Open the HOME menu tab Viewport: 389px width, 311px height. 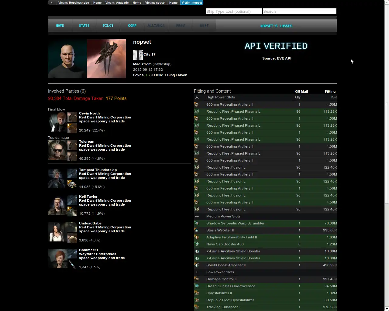pyautogui.click(x=60, y=26)
